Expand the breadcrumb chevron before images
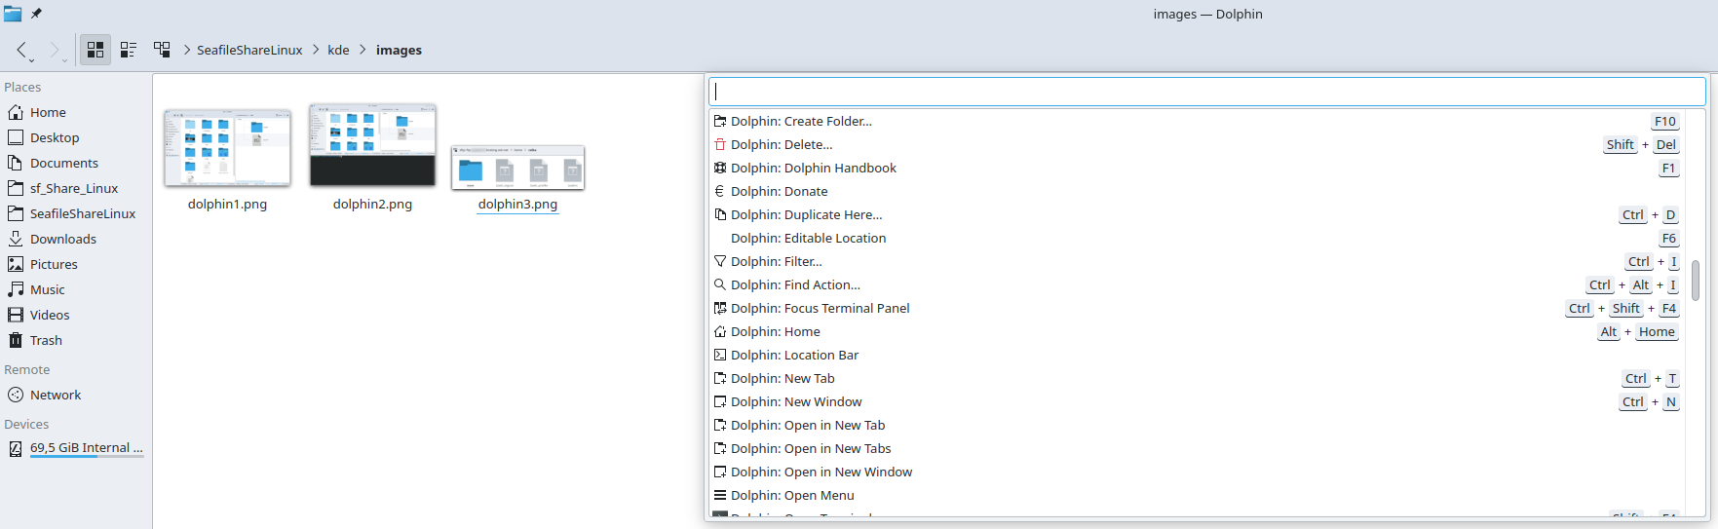The image size is (1718, 529). [363, 50]
